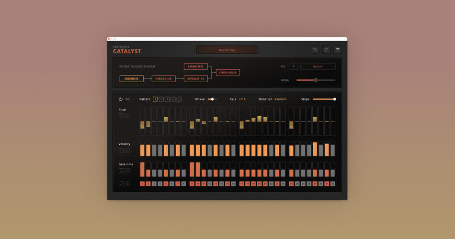Image resolution: width=455 pixels, height=239 pixels.
Task: Toggle step 25 button
Action: click(291, 184)
